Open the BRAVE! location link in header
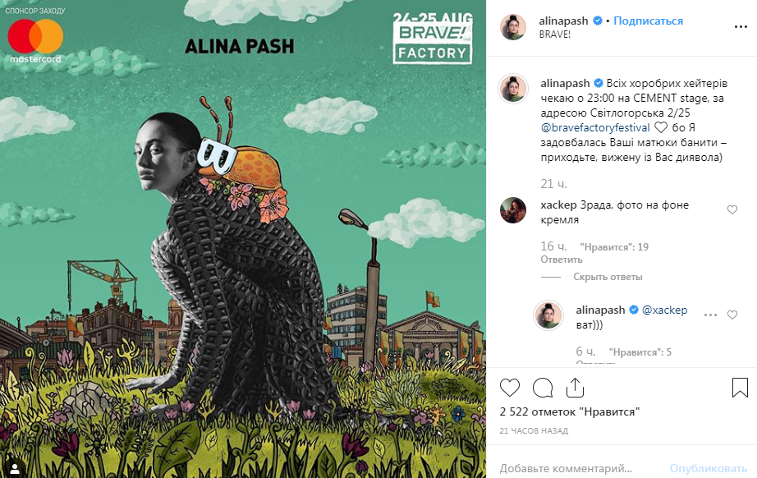 (x=555, y=34)
